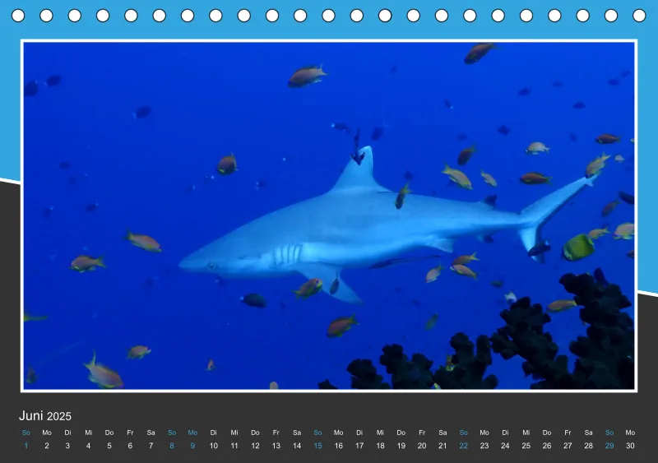Click date 13 under Fr
The width and height of the screenshot is (658, 463).
276,446
